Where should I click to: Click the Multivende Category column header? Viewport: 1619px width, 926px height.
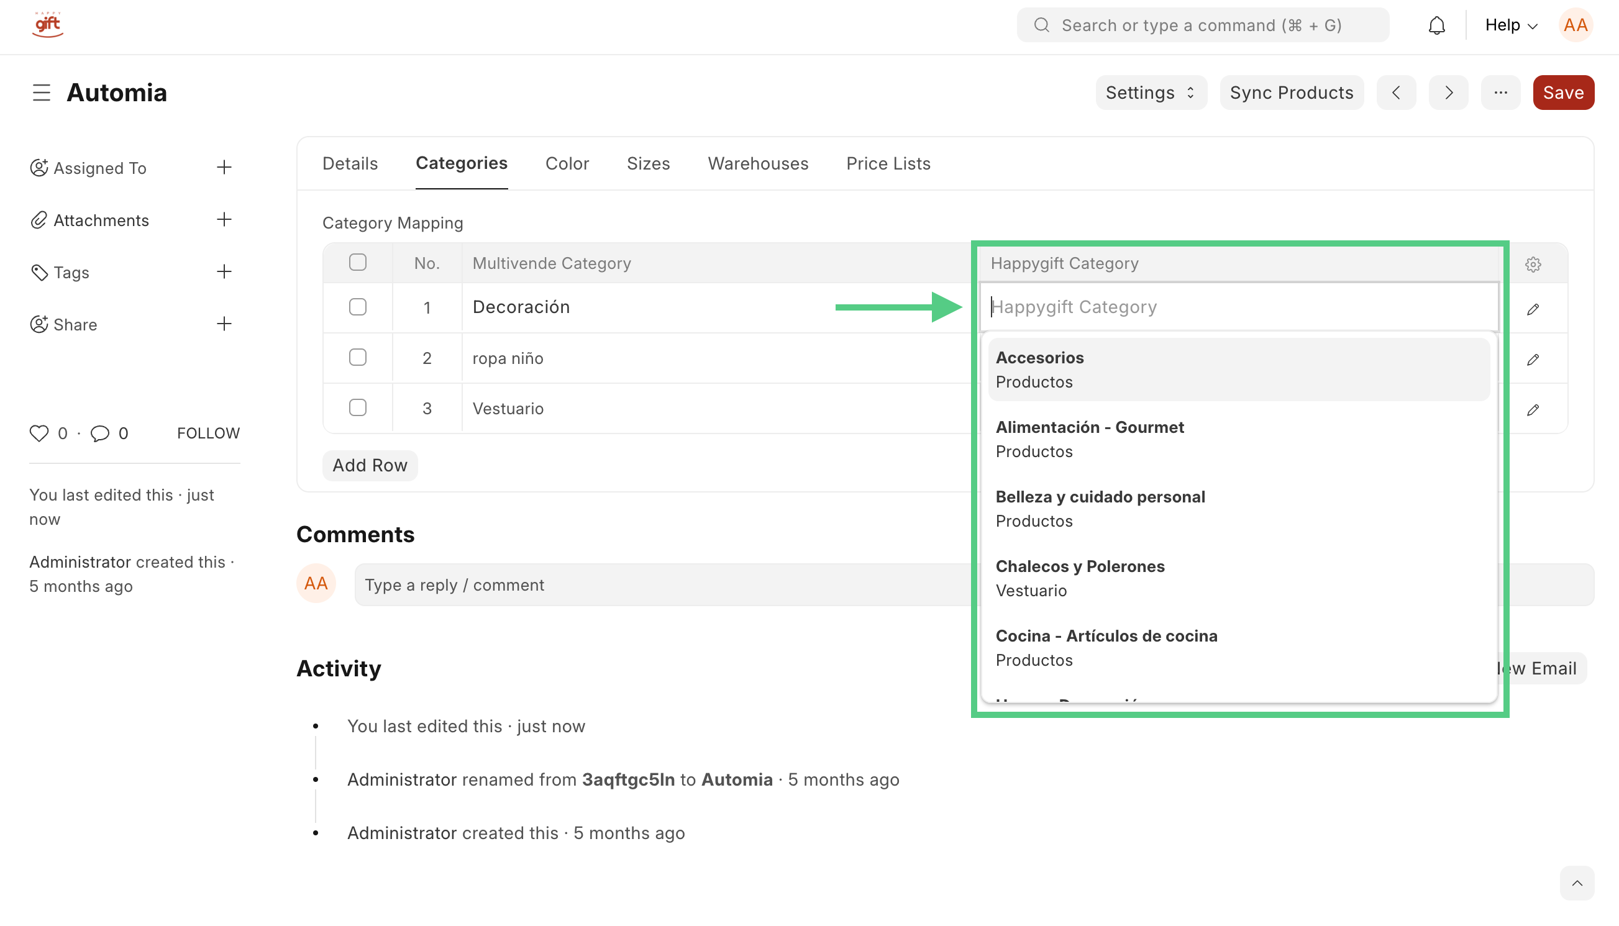[552, 263]
